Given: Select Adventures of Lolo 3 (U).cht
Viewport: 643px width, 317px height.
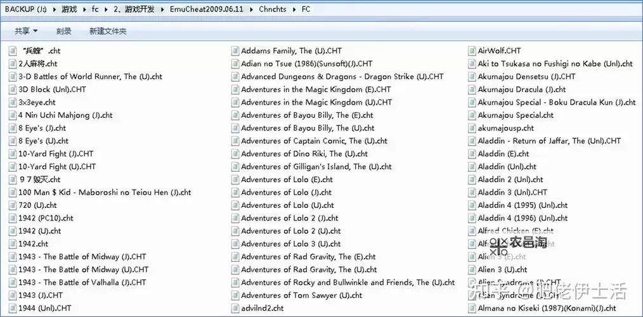Looking at the screenshot, I should coord(290,244).
